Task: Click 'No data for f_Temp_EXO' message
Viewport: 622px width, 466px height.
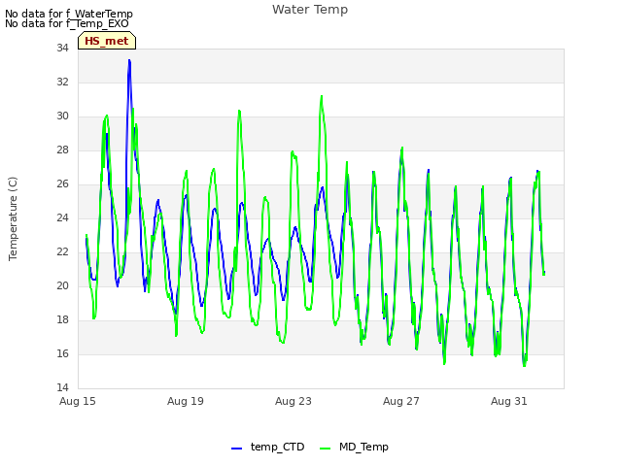Action: [67, 23]
